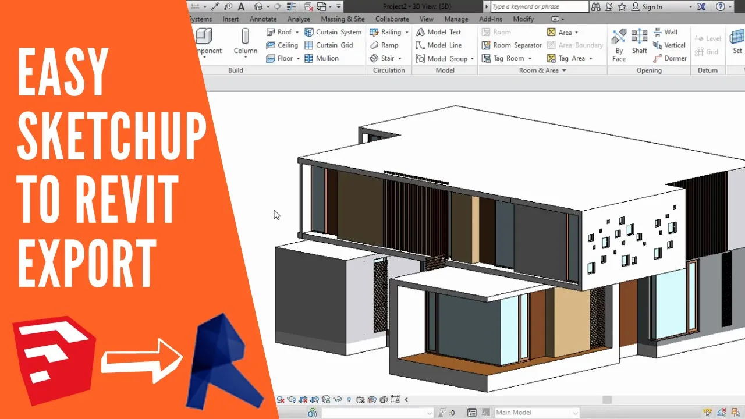The width and height of the screenshot is (745, 419).
Task: Expand the Tag Area dropdown arrow
Action: point(590,59)
